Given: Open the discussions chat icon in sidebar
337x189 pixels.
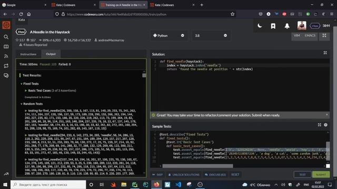Looking at the screenshot, I should pyautogui.click(x=6, y=76).
